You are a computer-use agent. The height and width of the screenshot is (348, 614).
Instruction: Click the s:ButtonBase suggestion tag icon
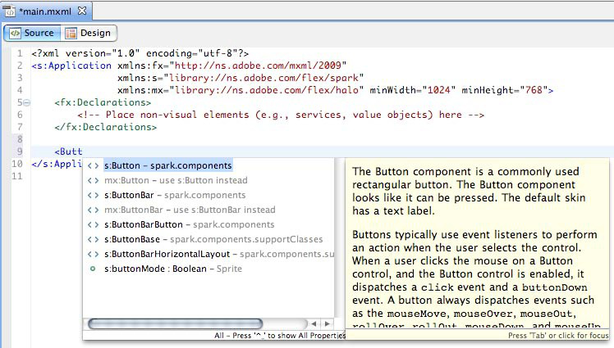(x=93, y=239)
